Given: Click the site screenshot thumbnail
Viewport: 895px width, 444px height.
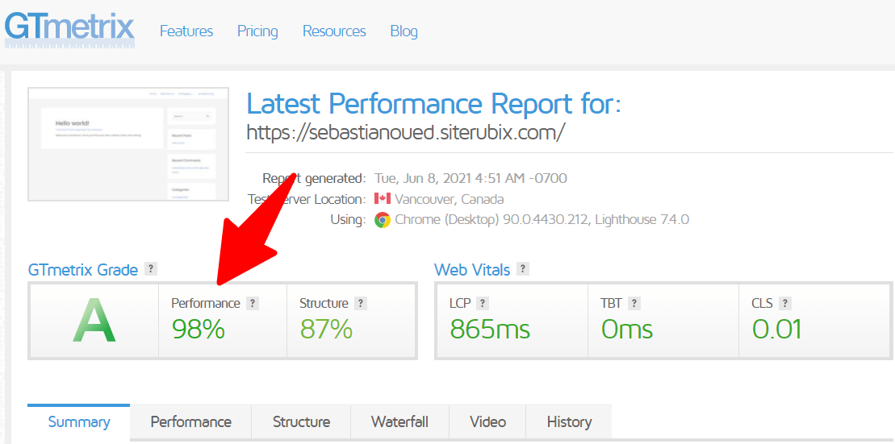Looking at the screenshot, I should click(128, 144).
